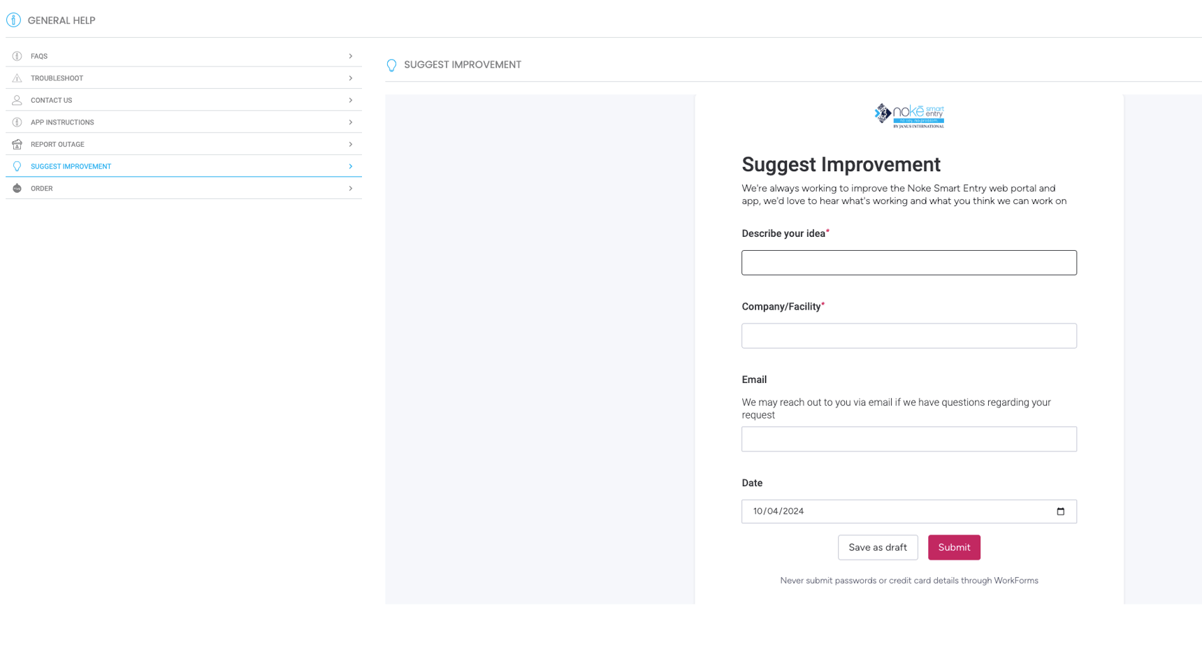Click the Save as draft button

[878, 547]
